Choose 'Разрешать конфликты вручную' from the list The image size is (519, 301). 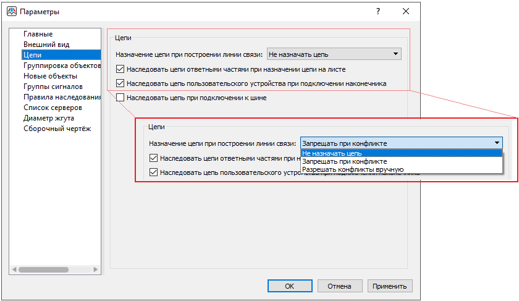point(353,169)
